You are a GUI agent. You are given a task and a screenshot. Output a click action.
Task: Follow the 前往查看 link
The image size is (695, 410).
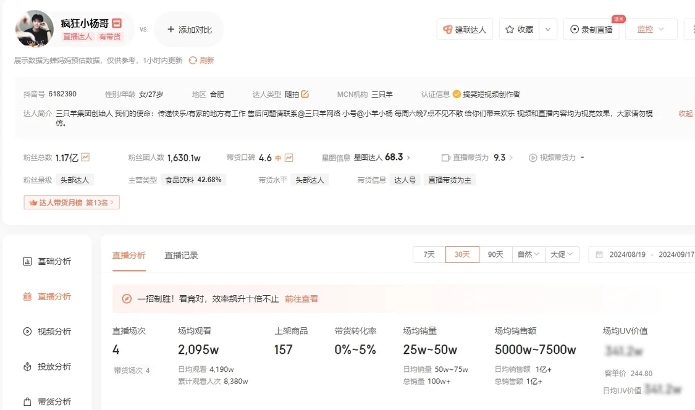pos(301,299)
